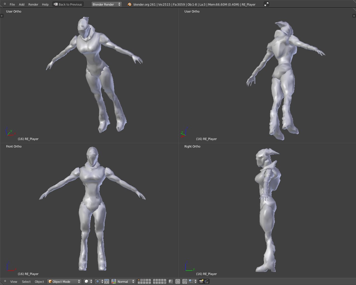Open the Object Mode dropdown
The height and width of the screenshot is (285, 356).
coord(64,281)
